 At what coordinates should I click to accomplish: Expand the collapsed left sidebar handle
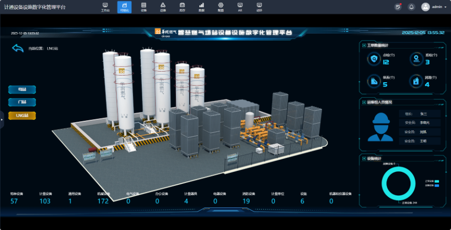point(2,119)
